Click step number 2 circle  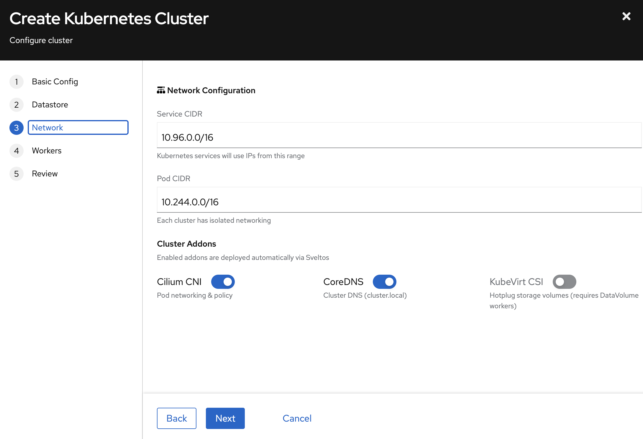click(x=17, y=105)
